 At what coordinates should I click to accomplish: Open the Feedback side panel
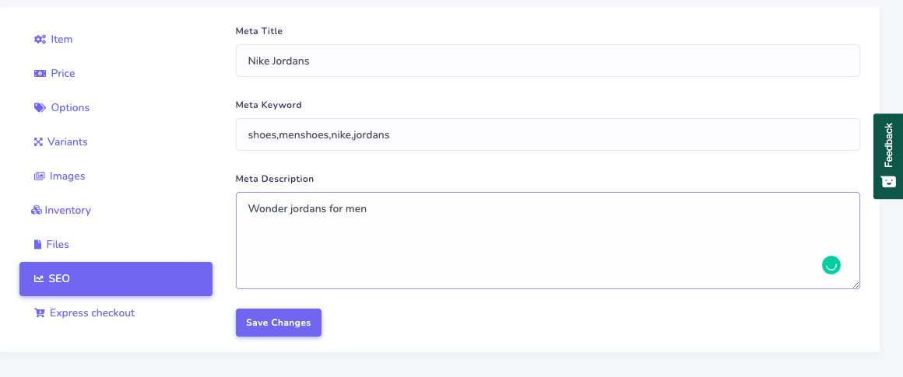coord(888,145)
